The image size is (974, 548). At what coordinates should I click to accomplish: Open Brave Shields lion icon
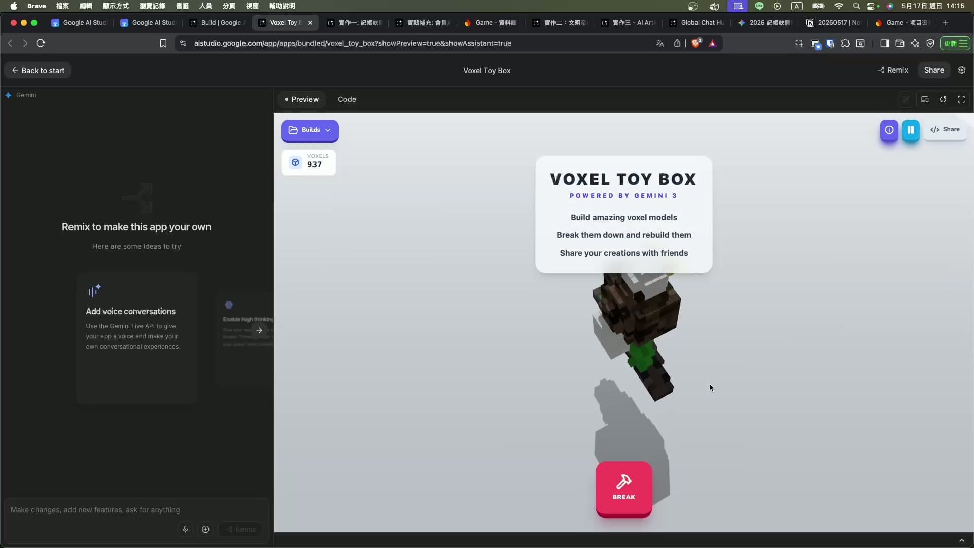pos(696,43)
